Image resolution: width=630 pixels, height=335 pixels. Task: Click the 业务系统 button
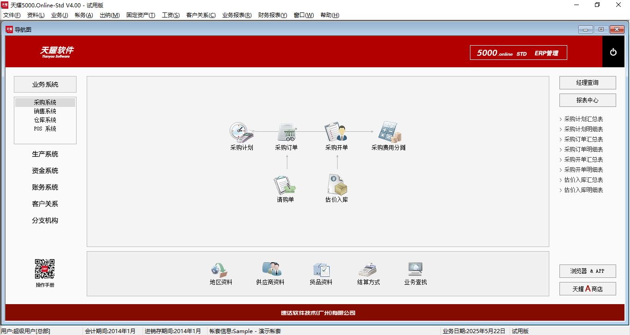click(45, 84)
